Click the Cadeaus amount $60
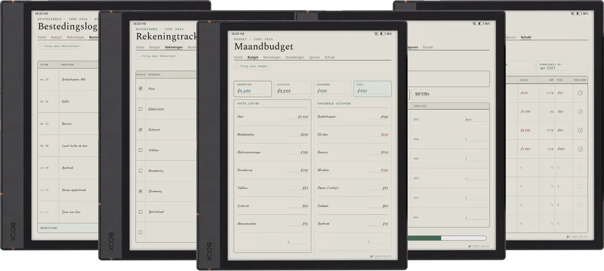The width and height of the screenshot is (604, 271). click(385, 206)
